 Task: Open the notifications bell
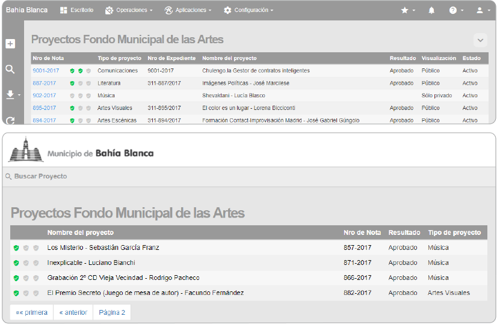pos(431,10)
